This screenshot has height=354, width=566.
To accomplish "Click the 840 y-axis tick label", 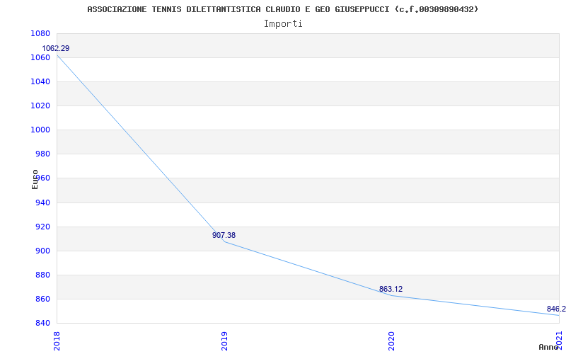I will point(42,324).
